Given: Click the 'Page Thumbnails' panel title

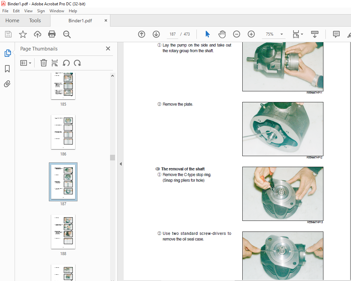Looking at the screenshot, I should coord(39,49).
